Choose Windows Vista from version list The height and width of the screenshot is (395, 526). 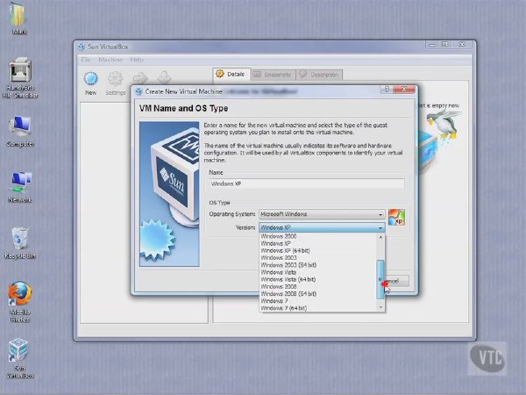click(318, 272)
